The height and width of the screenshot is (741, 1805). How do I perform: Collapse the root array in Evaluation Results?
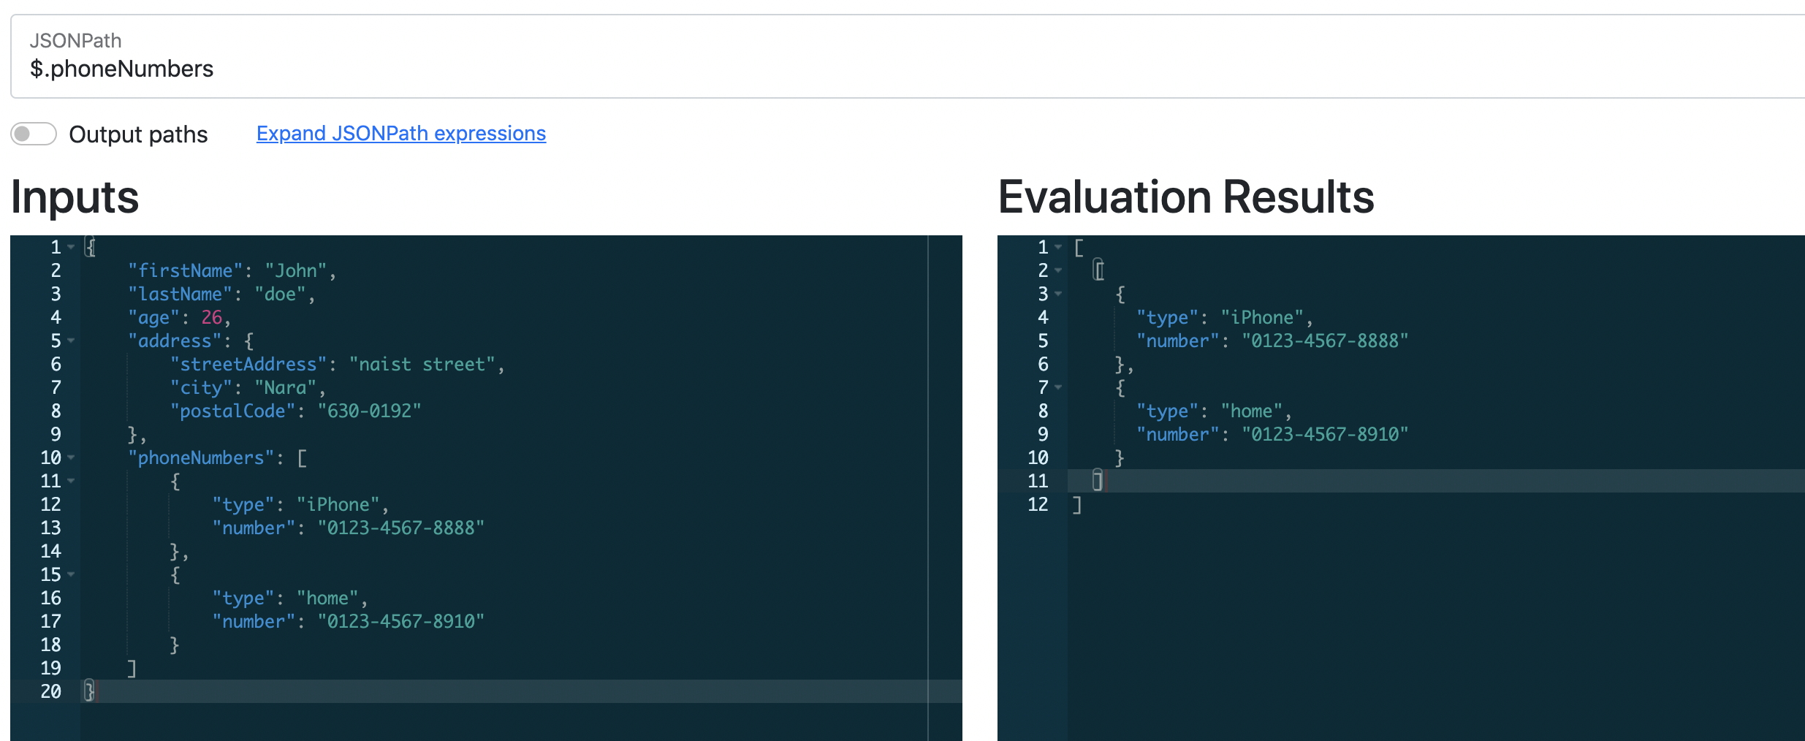[1058, 247]
